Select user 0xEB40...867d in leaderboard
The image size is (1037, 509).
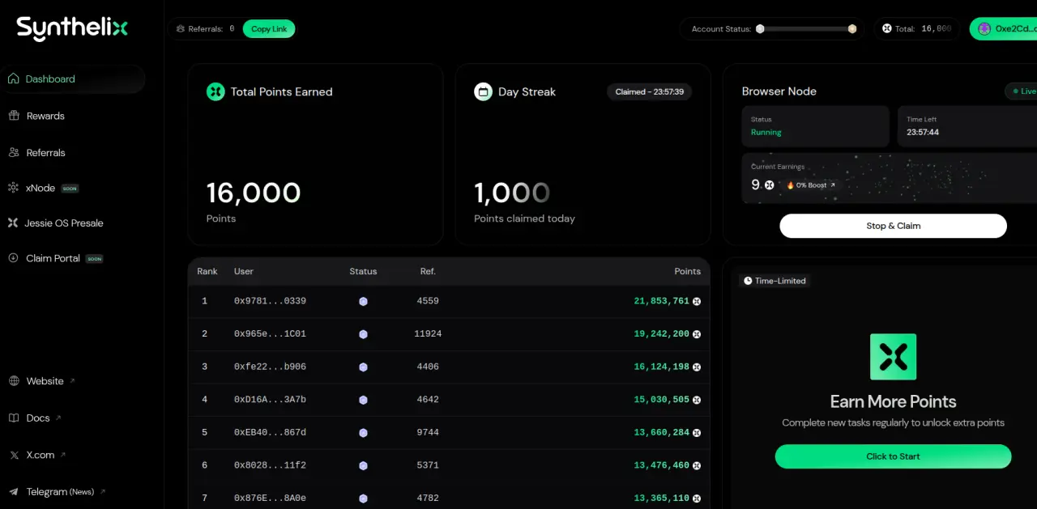point(270,432)
